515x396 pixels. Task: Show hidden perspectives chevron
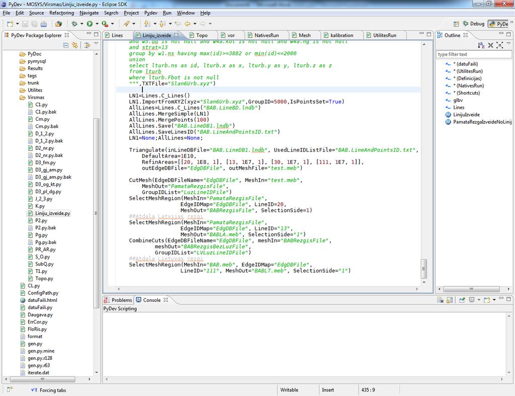pyautogui.click(x=511, y=22)
